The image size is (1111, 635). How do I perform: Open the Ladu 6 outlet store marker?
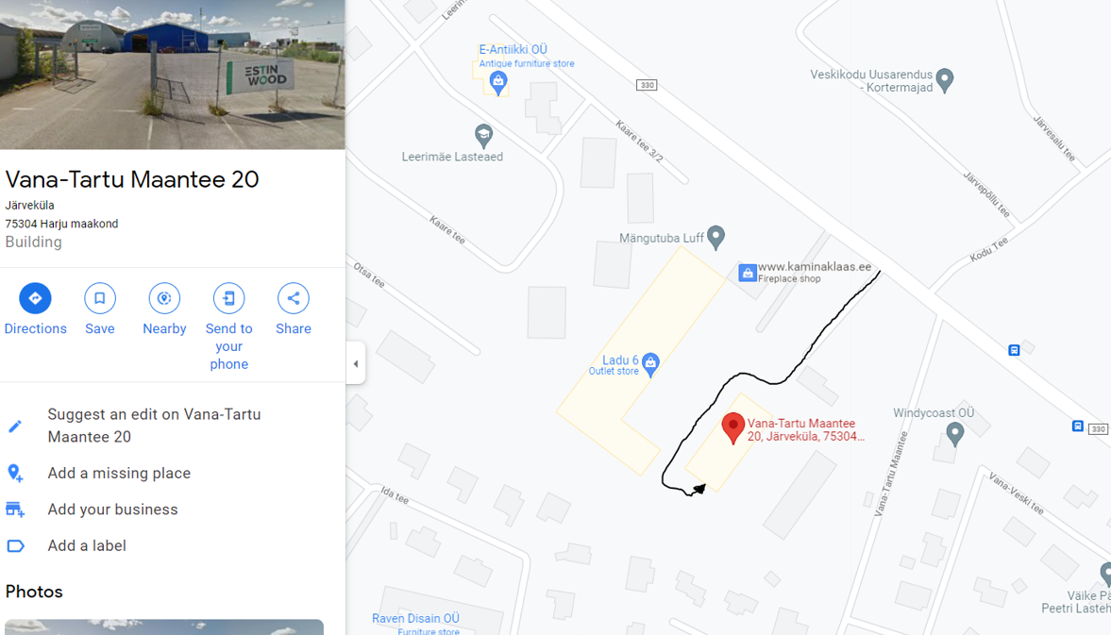(650, 364)
